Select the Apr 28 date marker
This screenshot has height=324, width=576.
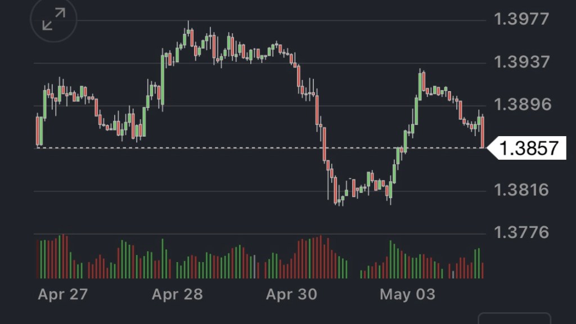click(x=177, y=294)
